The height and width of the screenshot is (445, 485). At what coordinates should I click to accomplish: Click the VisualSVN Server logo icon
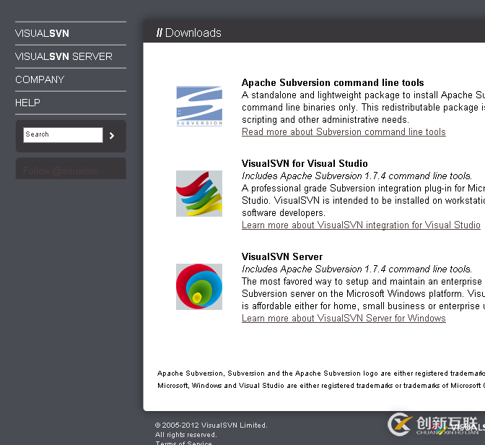pyautogui.click(x=199, y=287)
